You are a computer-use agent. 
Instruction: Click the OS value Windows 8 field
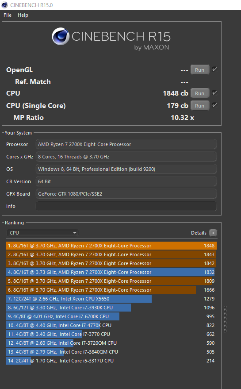point(126,169)
